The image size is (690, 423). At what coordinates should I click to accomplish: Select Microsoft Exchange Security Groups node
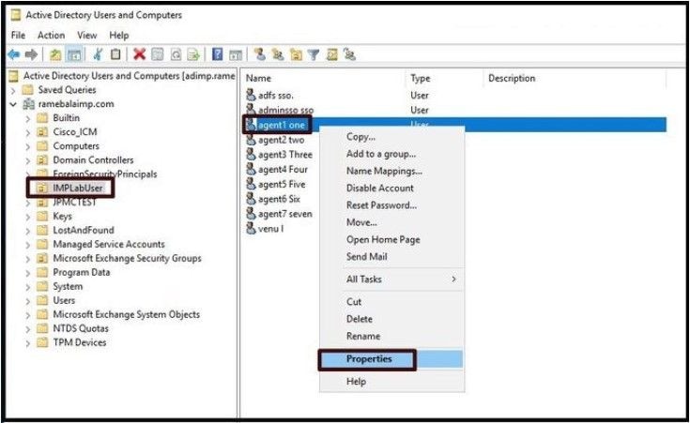point(127,259)
